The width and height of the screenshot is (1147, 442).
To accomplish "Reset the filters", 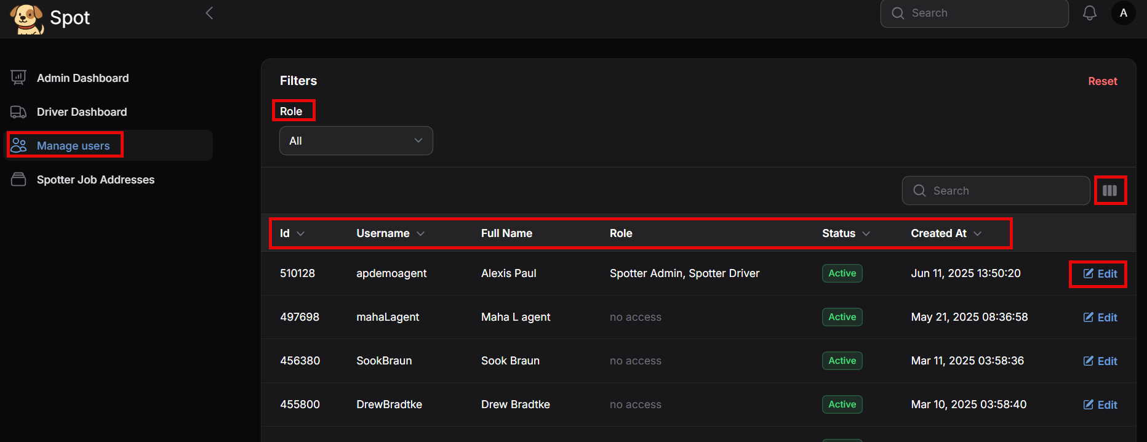I will pos(1103,81).
